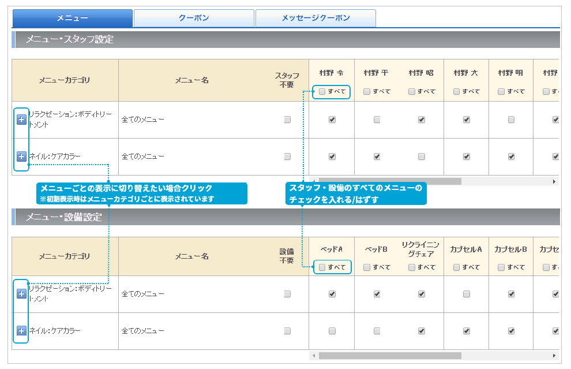571x369 pixels.
Task: Expand リラクゼーション:ボディトリートメント in equipment settings
Action: 21,294
